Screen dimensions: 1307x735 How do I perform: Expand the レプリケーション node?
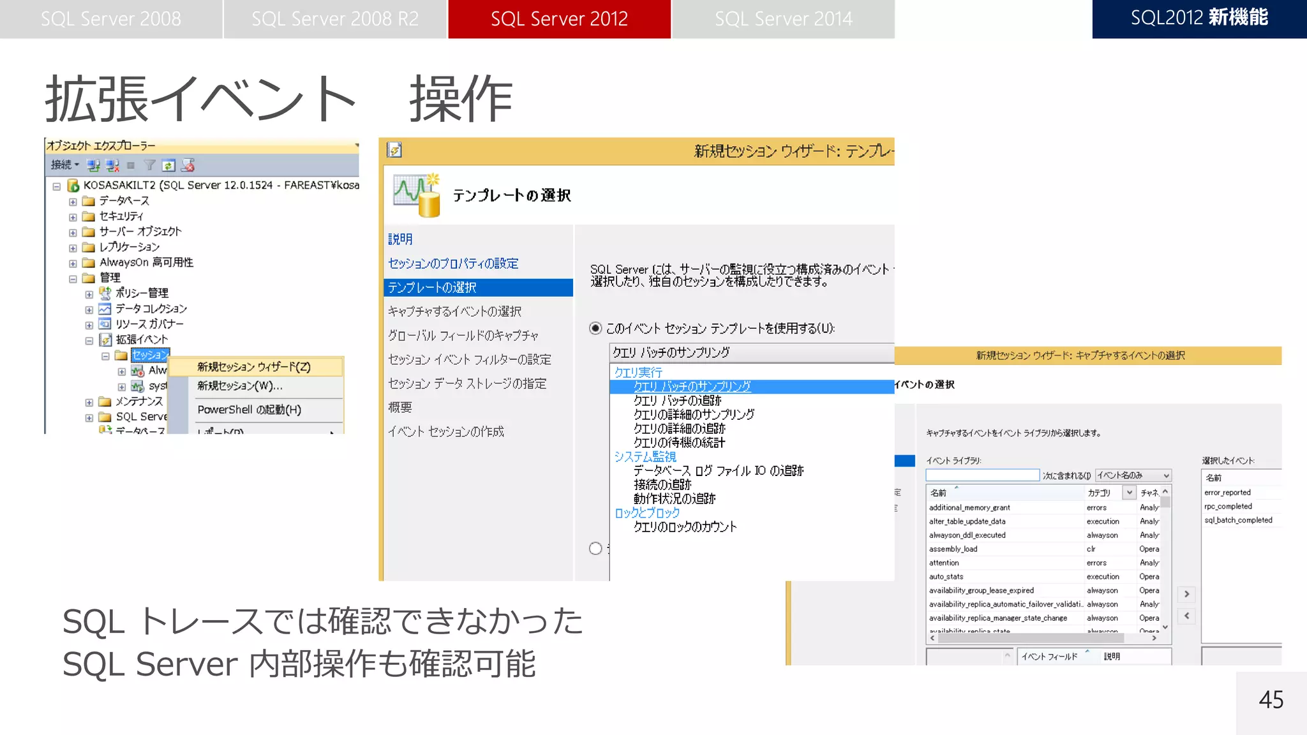[x=73, y=248]
